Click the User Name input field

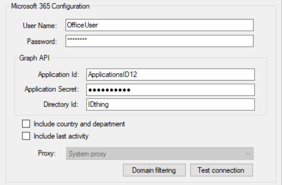[159, 25]
